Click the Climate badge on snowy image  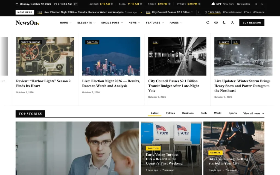pyautogui.click(x=224, y=42)
